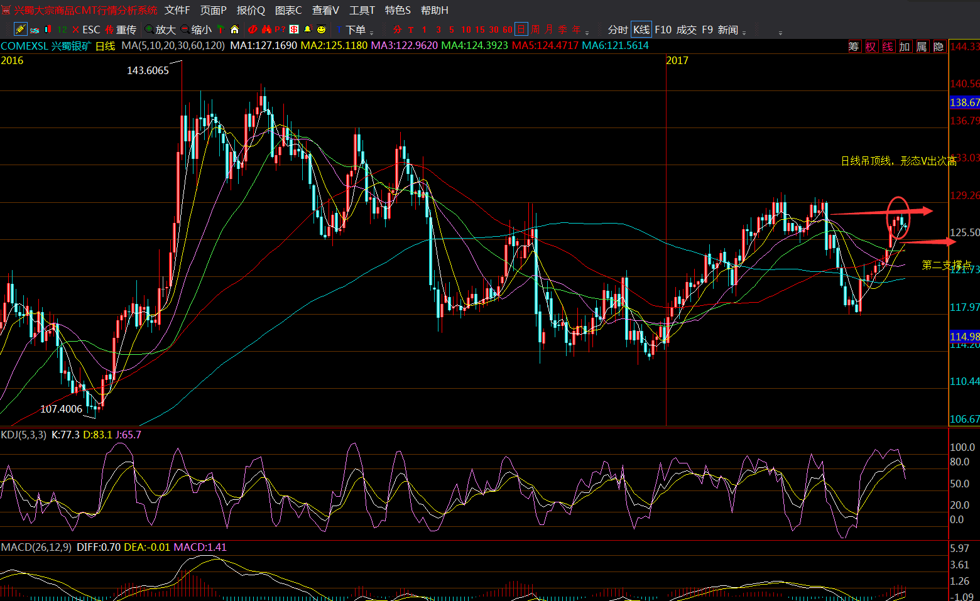Toggle the 隐 hide button

tap(939, 46)
